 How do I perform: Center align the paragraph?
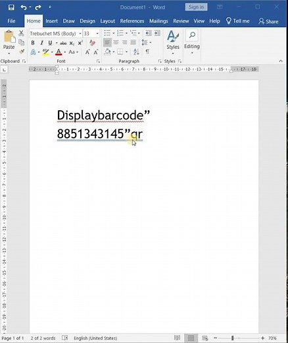pos(116,42)
